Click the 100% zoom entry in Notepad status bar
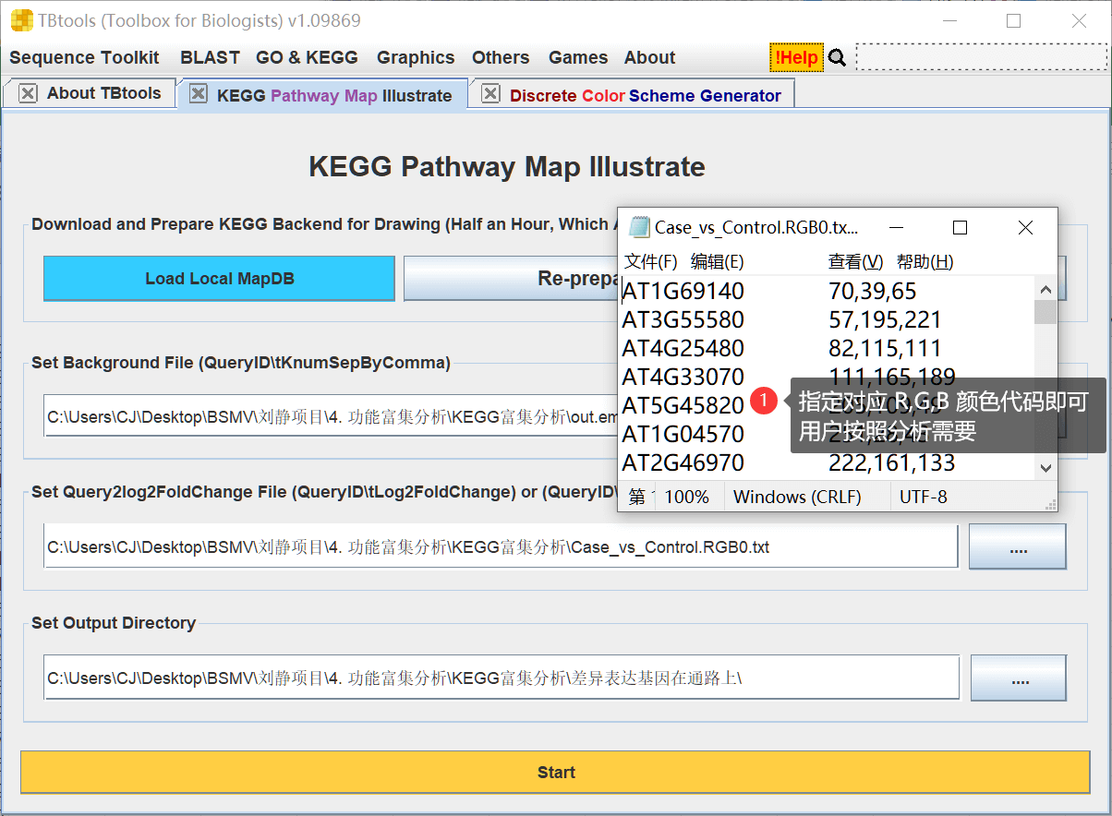1112x816 pixels. [687, 497]
